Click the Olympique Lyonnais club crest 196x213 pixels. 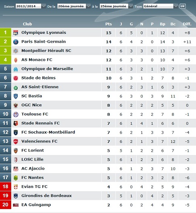[16, 33]
